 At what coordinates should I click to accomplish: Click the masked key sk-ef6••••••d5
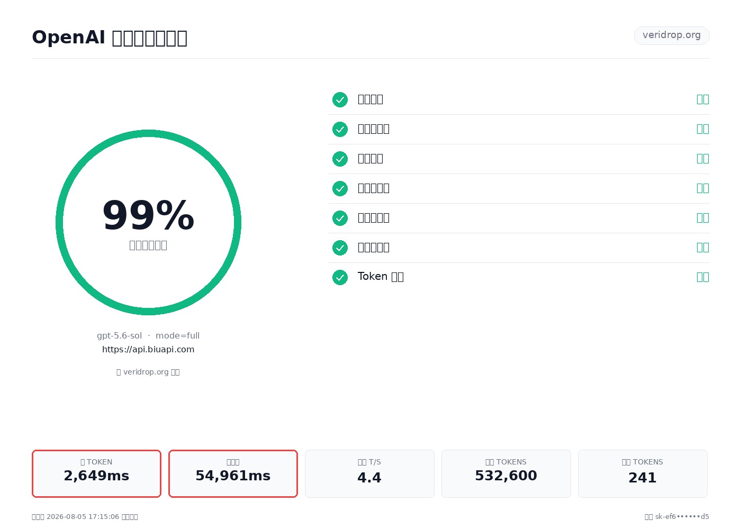pyautogui.click(x=682, y=516)
